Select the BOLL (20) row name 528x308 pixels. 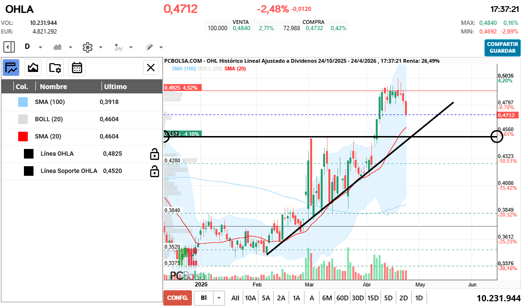click(49, 119)
